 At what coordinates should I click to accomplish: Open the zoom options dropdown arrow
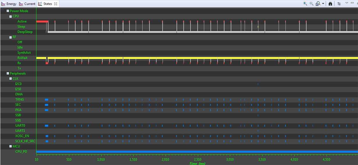pyautogui.click(x=323, y=4)
